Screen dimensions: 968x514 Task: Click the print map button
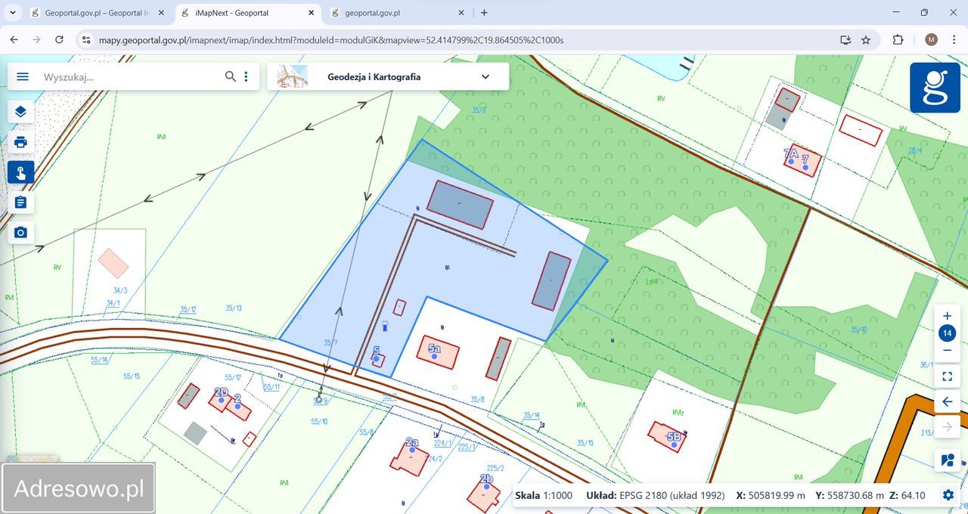(x=20, y=142)
